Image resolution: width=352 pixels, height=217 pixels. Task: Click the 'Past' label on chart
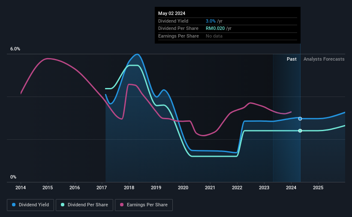[292, 59]
